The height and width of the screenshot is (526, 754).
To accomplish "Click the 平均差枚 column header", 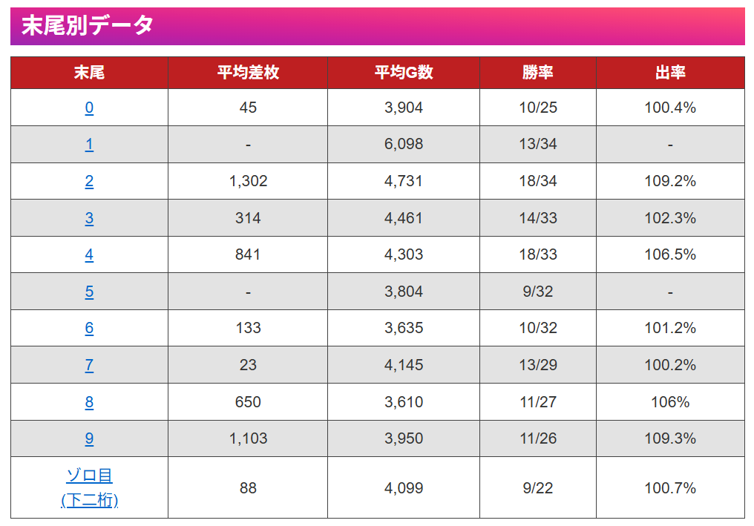I will pos(248,73).
